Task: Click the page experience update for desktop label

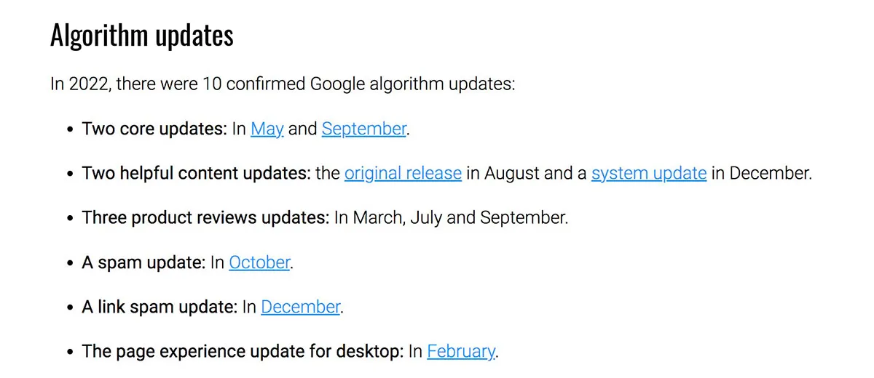Action: [x=243, y=351]
